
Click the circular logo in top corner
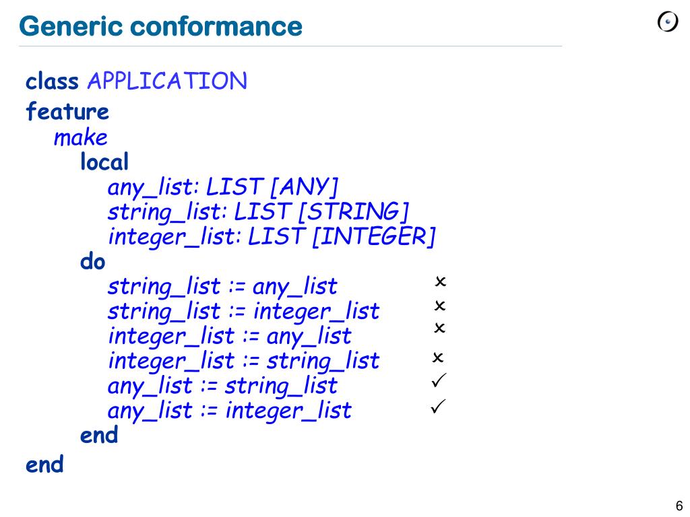(x=668, y=22)
